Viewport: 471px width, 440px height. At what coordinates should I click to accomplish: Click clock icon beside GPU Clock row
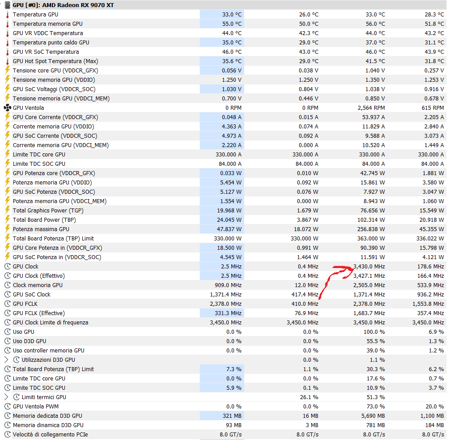(x=8, y=267)
